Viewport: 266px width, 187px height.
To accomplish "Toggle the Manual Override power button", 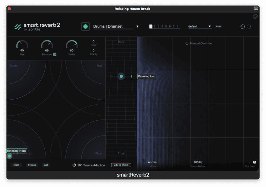I will tap(187, 43).
